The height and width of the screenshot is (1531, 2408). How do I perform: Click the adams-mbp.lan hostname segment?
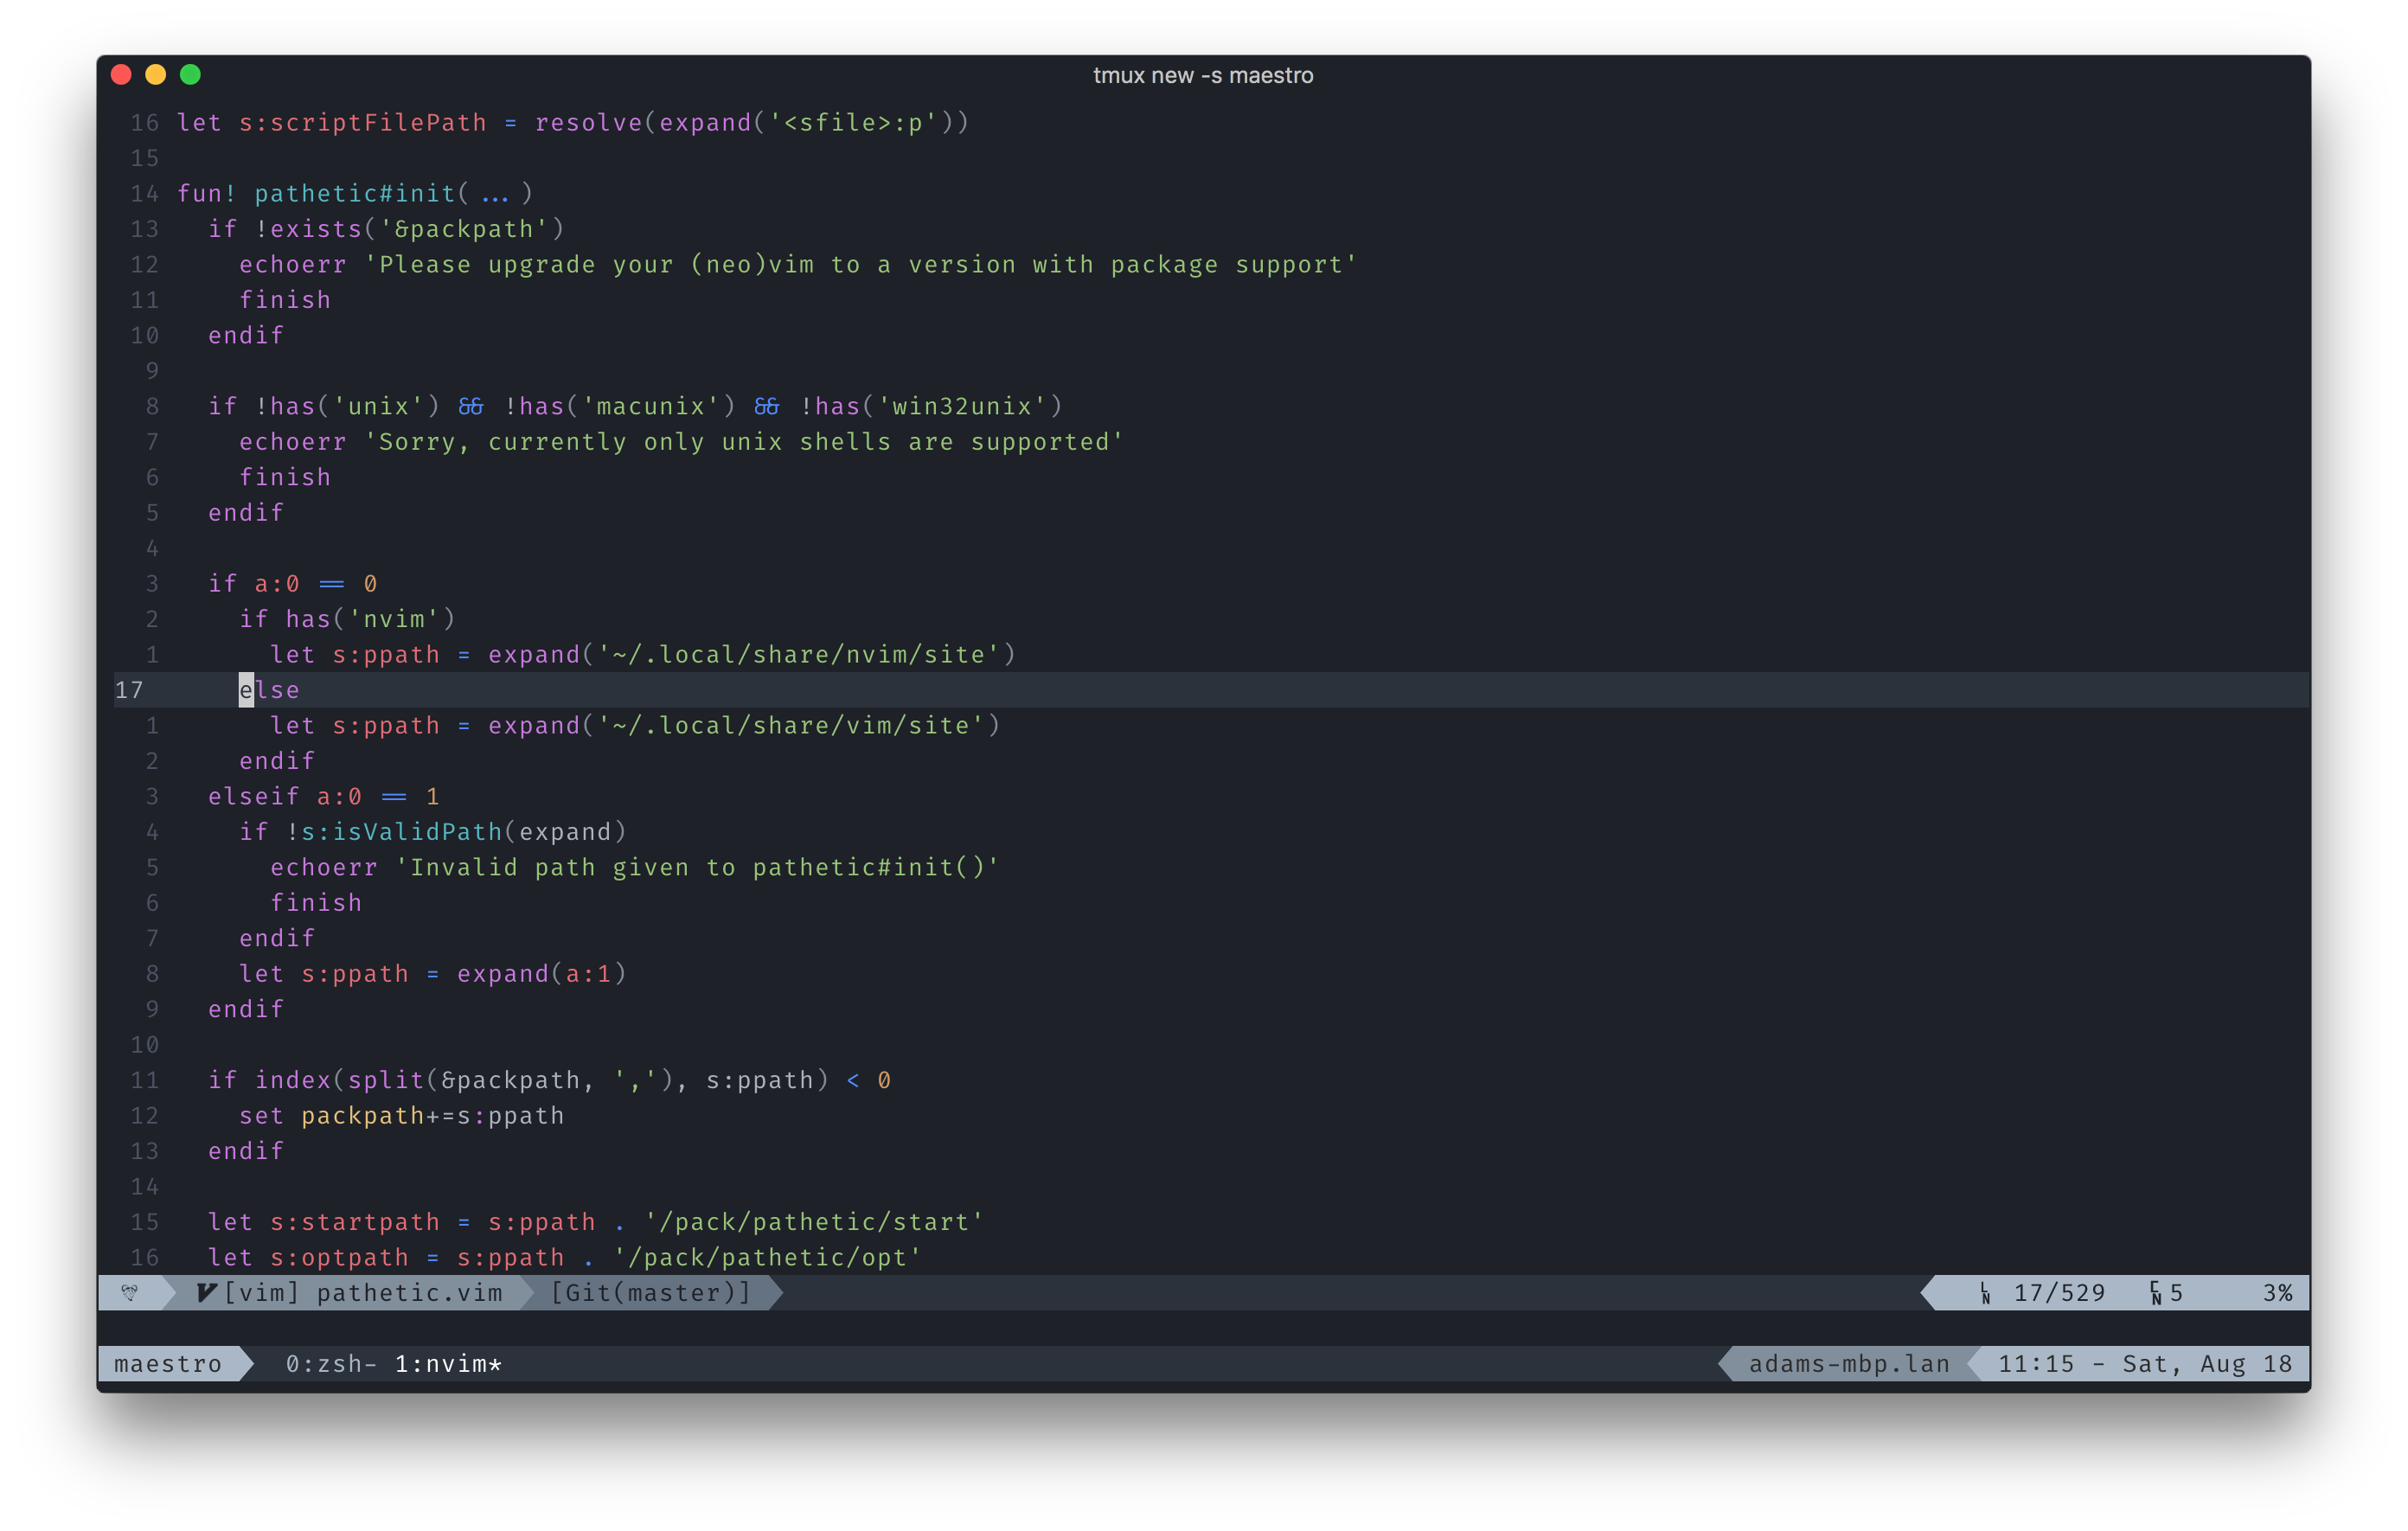(x=1848, y=1364)
